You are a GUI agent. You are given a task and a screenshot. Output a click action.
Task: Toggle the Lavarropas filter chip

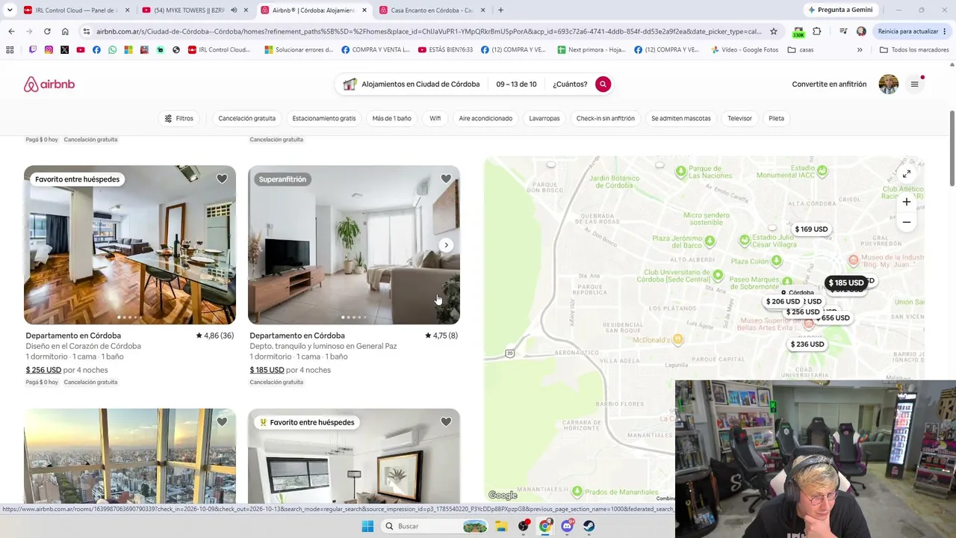pyautogui.click(x=544, y=118)
